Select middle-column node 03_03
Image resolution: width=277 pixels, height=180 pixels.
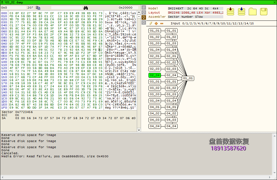171,94
